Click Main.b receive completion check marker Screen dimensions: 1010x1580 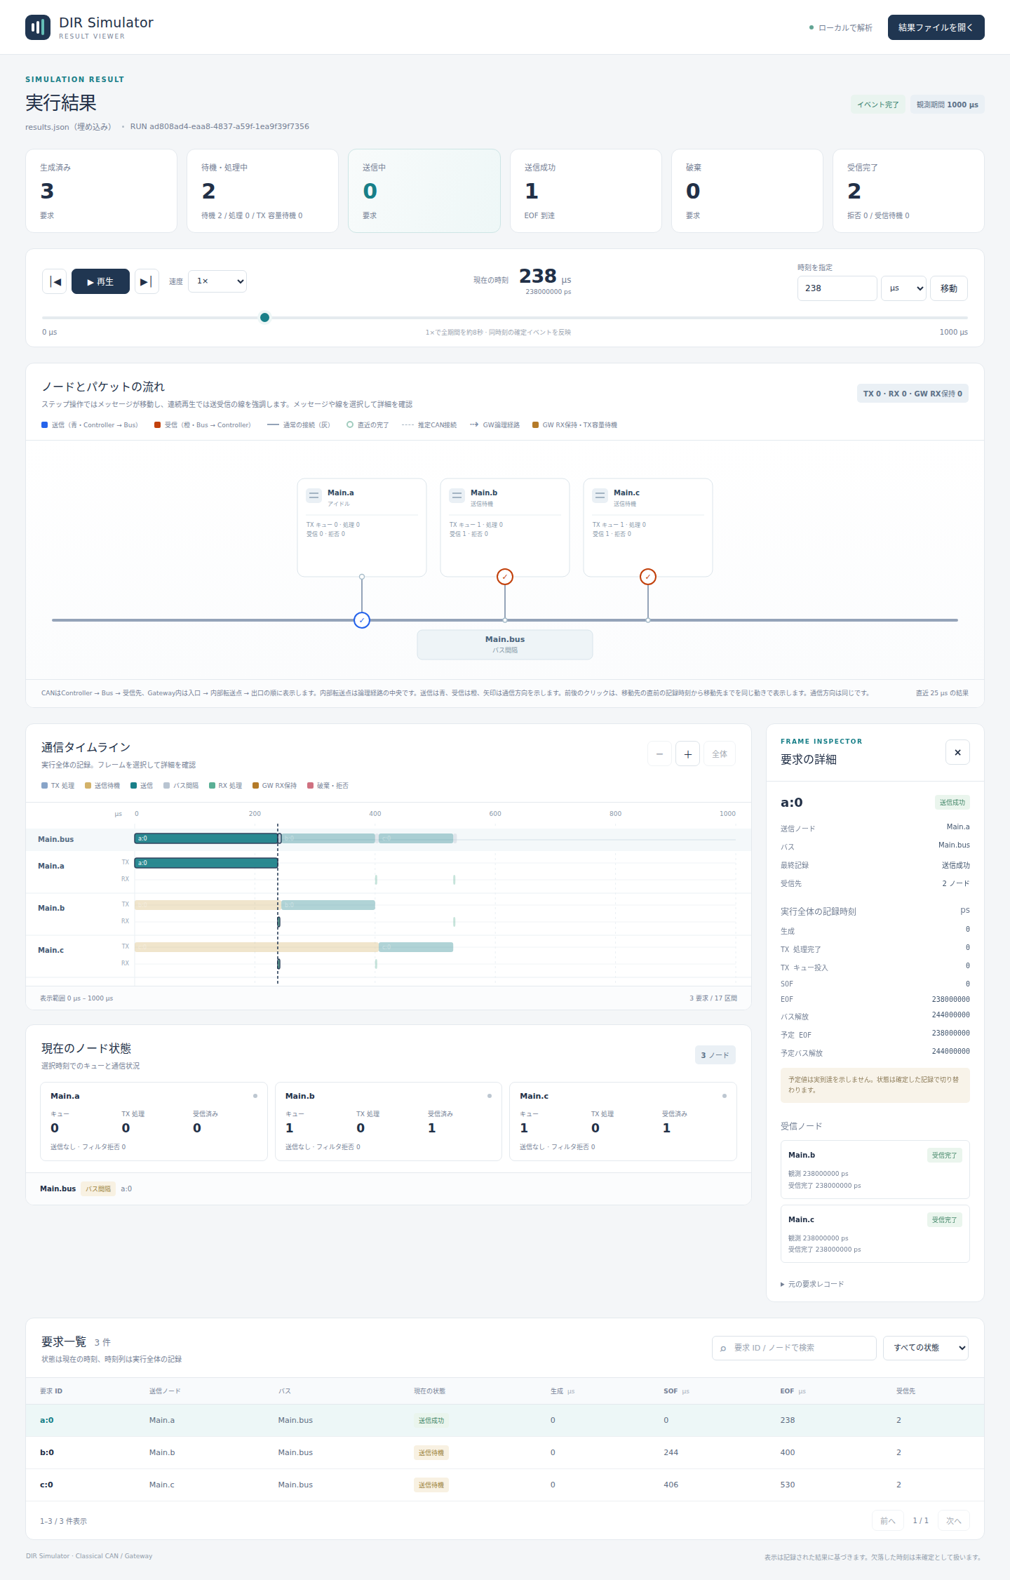coord(505,577)
